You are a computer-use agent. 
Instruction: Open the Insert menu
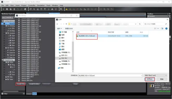(x=17, y=5)
